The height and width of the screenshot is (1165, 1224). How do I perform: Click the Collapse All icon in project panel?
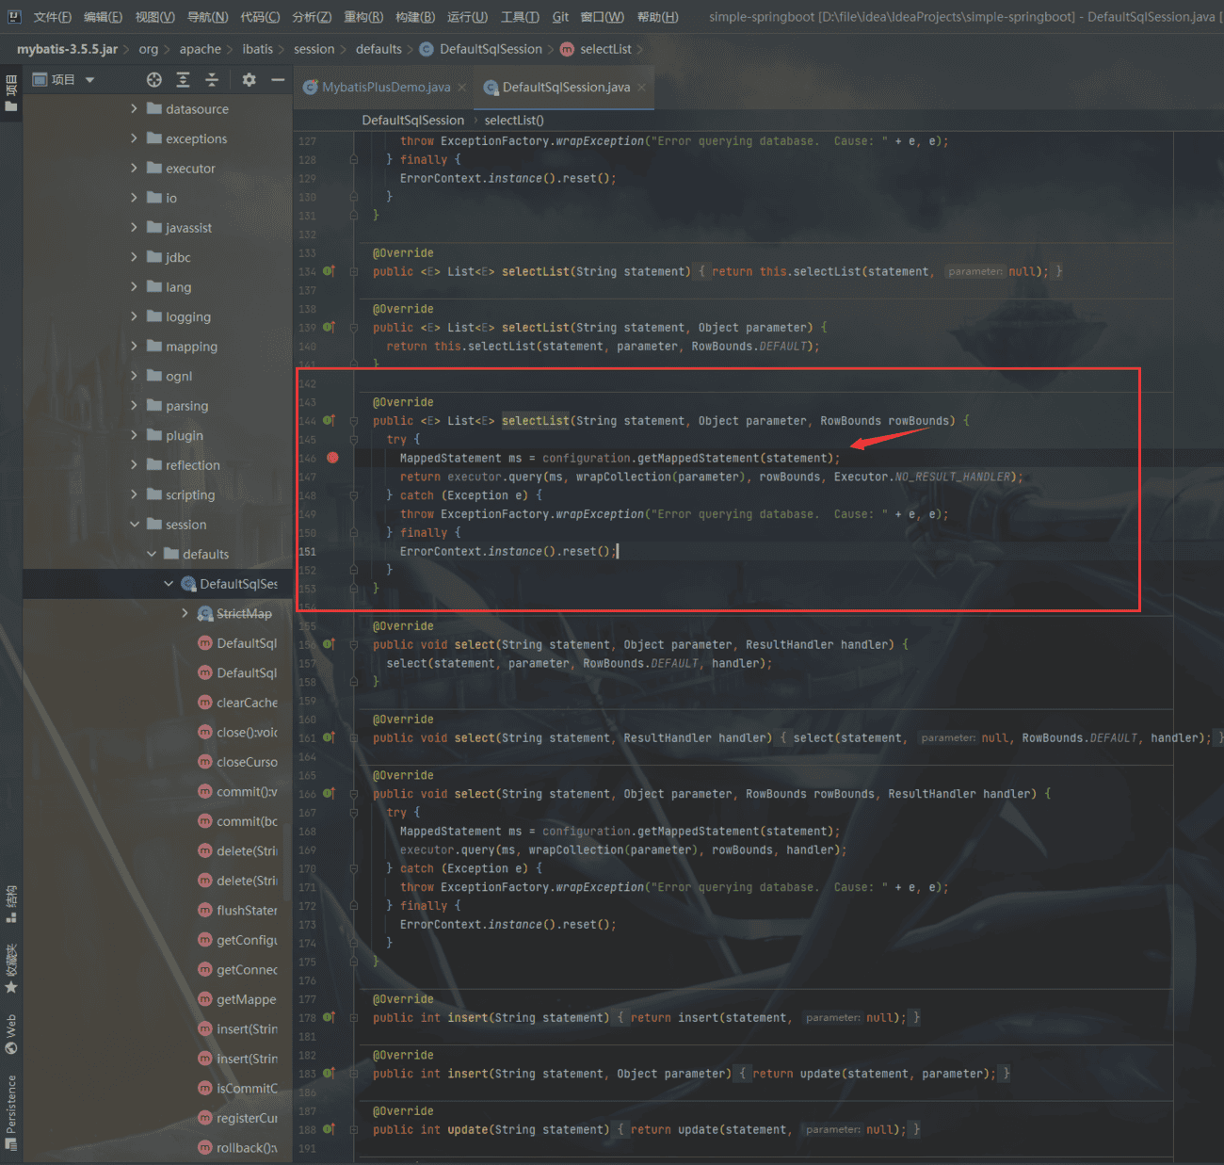[x=212, y=80]
